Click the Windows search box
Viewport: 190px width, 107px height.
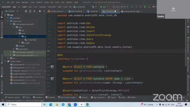(x=24, y=104)
